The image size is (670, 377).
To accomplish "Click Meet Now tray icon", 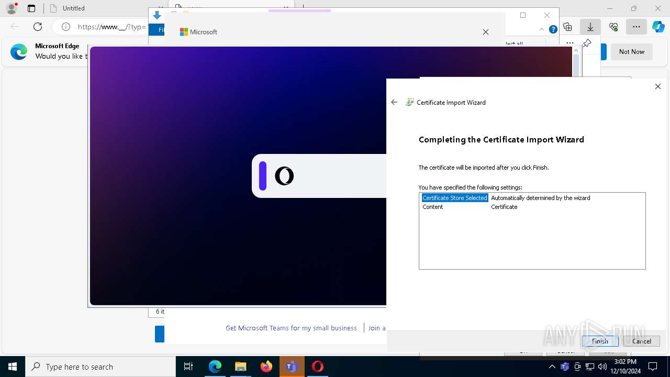I will coord(577,367).
